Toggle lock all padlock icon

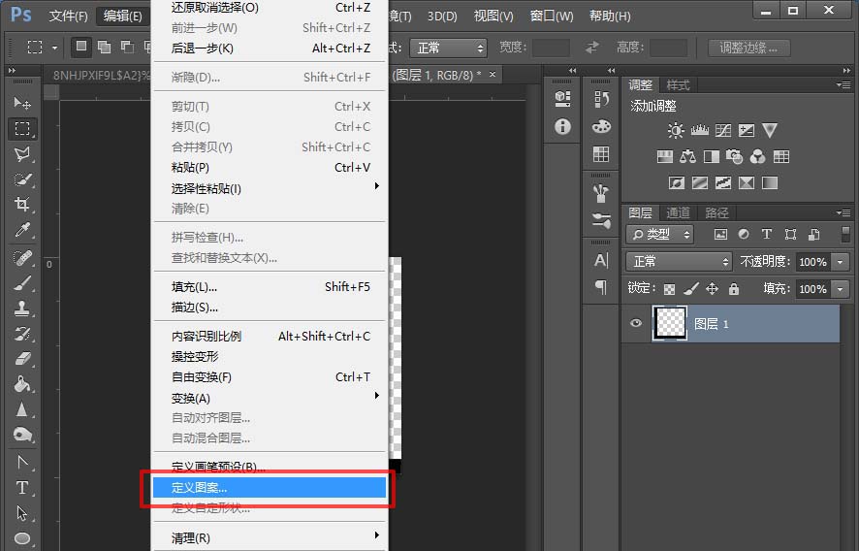point(734,289)
